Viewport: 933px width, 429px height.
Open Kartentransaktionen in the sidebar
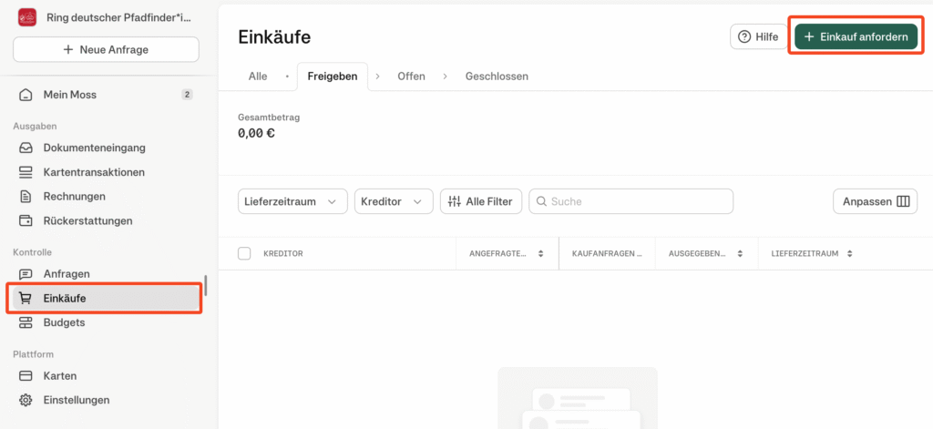[94, 172]
